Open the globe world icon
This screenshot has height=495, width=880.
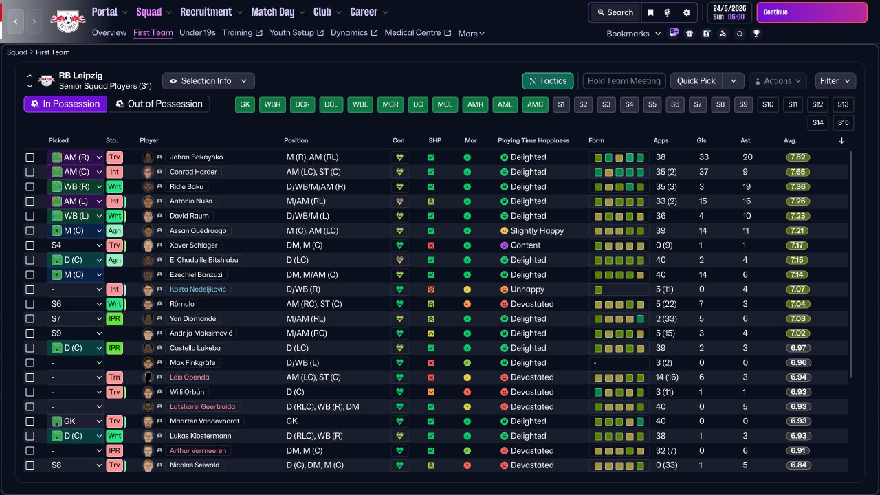[668, 12]
